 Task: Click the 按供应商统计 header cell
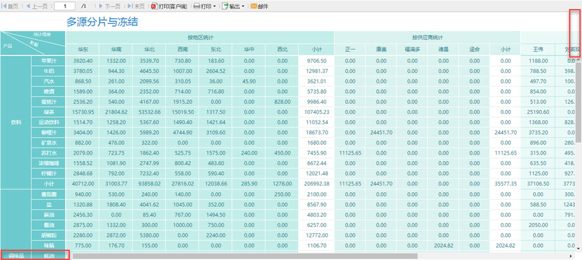pos(427,38)
